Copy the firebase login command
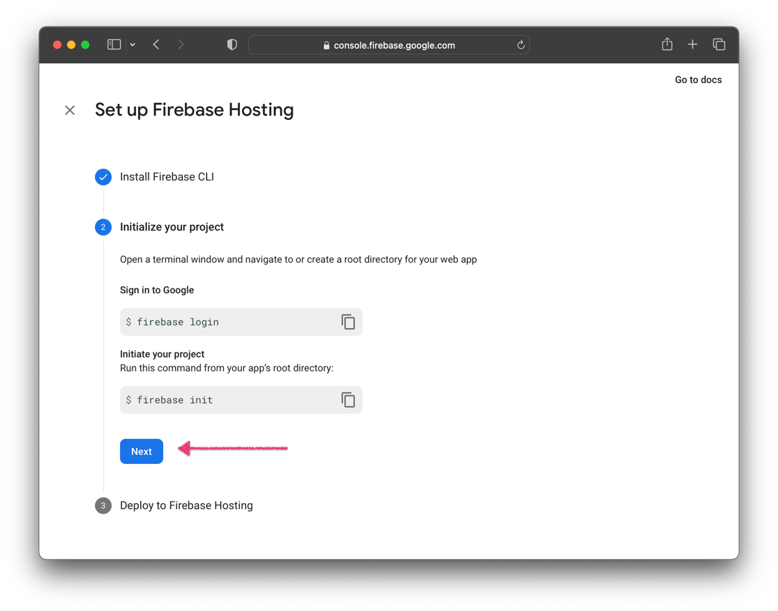 click(x=349, y=322)
